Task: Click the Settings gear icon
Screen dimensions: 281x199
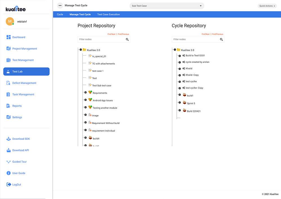Action: (8, 117)
